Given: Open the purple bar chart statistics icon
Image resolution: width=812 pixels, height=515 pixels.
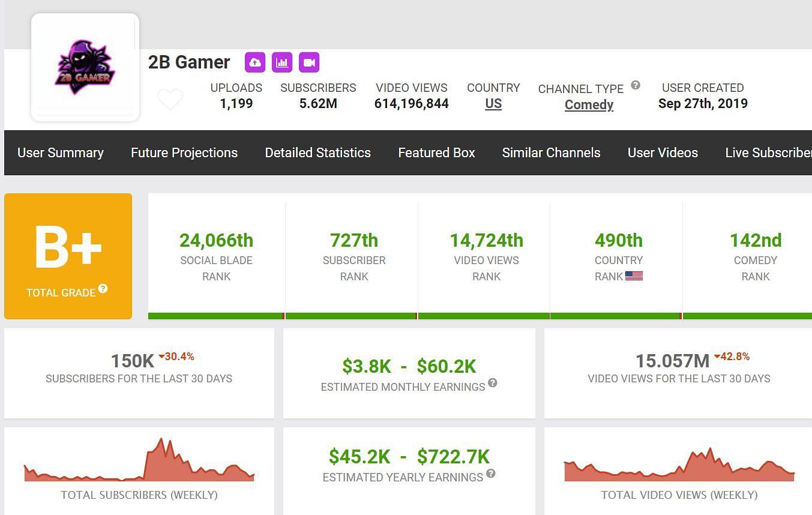Looking at the screenshot, I should pyautogui.click(x=282, y=62).
